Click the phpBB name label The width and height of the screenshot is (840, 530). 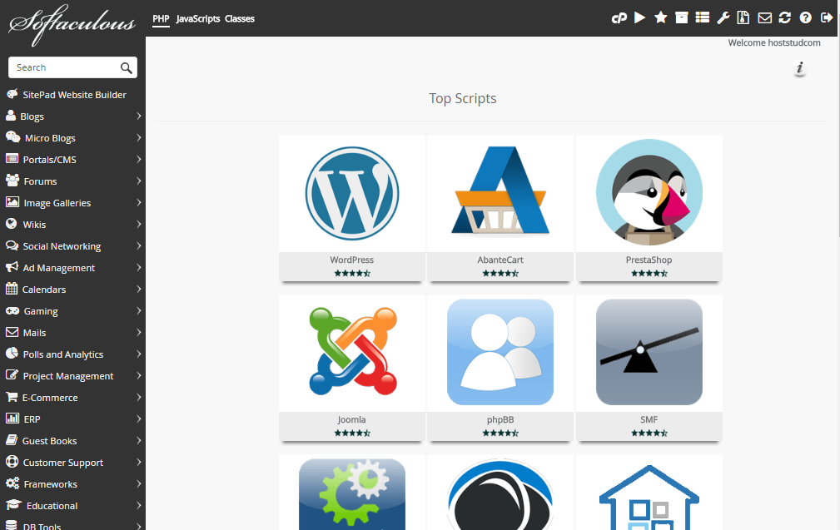pyautogui.click(x=500, y=419)
